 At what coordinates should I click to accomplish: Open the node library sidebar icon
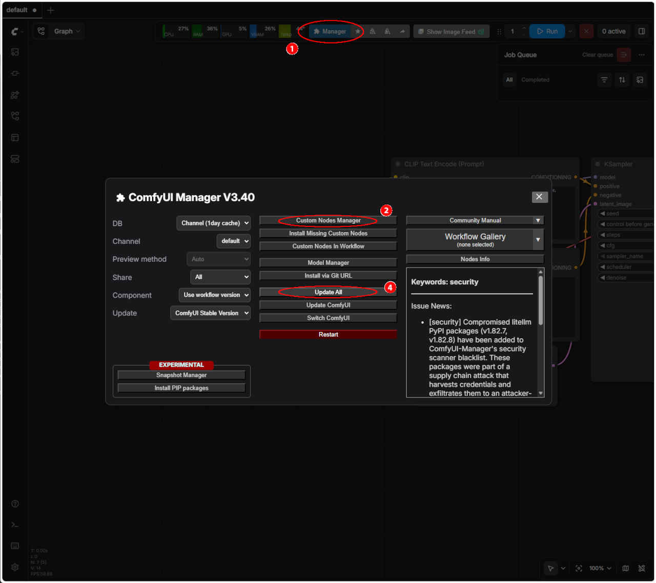[15, 73]
